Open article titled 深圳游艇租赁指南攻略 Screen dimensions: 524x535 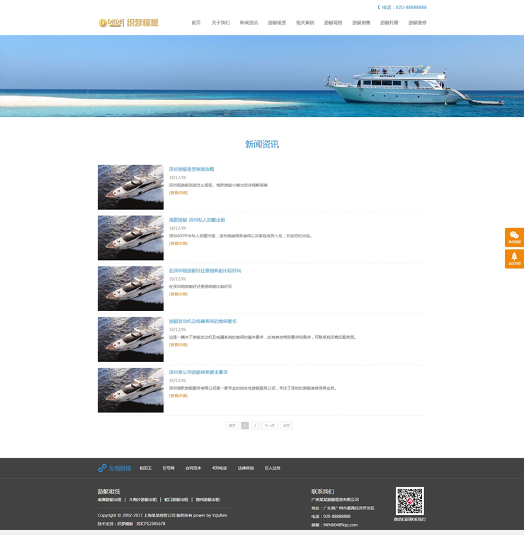click(191, 169)
